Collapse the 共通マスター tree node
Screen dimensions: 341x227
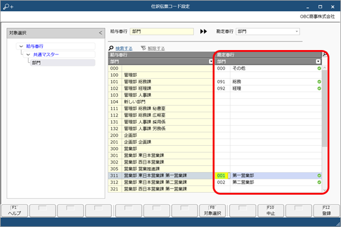[x=28, y=54]
